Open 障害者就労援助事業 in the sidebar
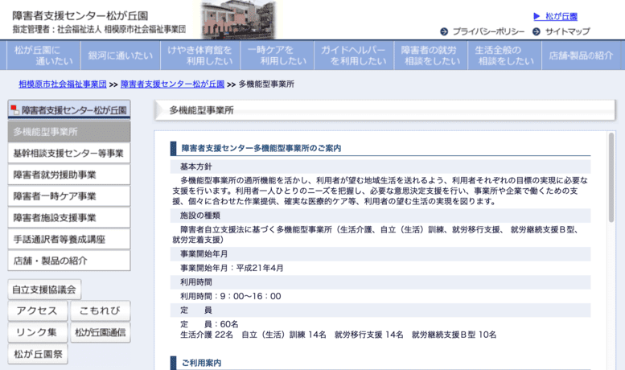 click(69, 175)
